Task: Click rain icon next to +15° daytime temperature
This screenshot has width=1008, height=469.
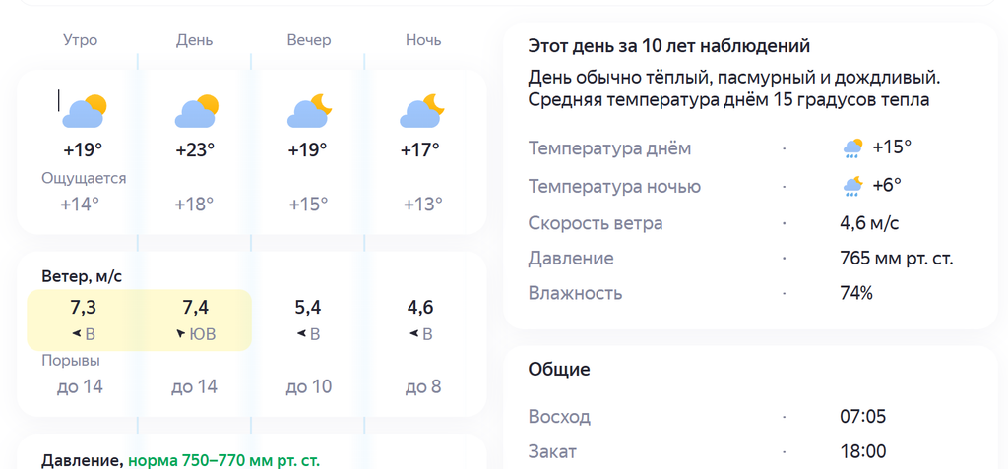Action: coord(853,148)
